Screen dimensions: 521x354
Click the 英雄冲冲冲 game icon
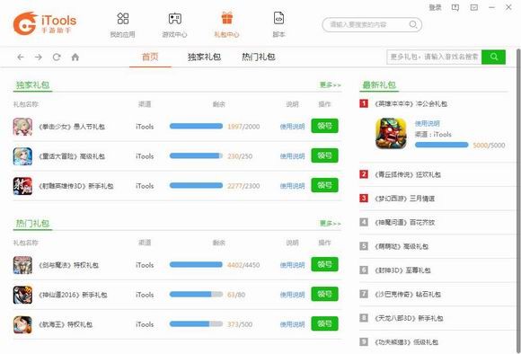pyautogui.click(x=391, y=134)
